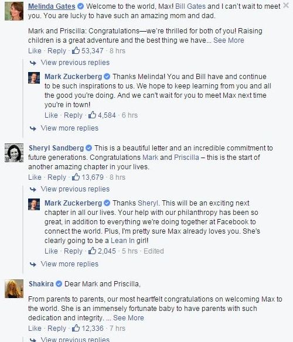Open Priscilla tag in Sheryl's comment
293x342 pixels.
pyautogui.click(x=186, y=158)
